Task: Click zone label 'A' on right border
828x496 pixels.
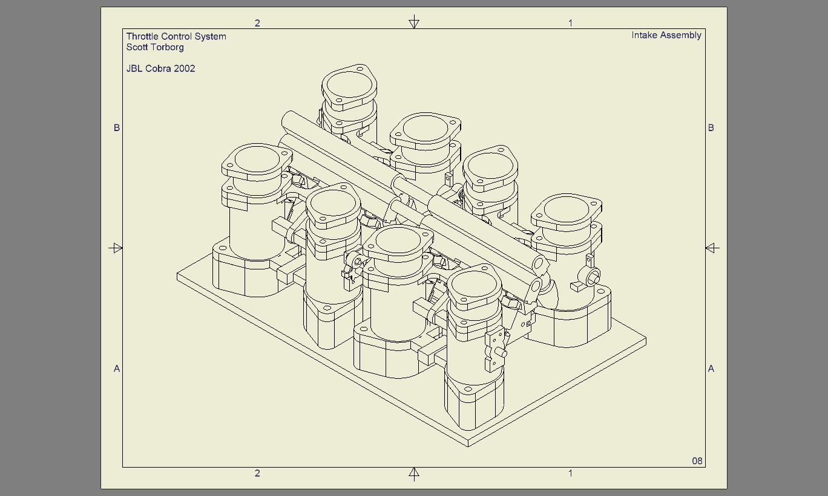Action: [x=711, y=369]
